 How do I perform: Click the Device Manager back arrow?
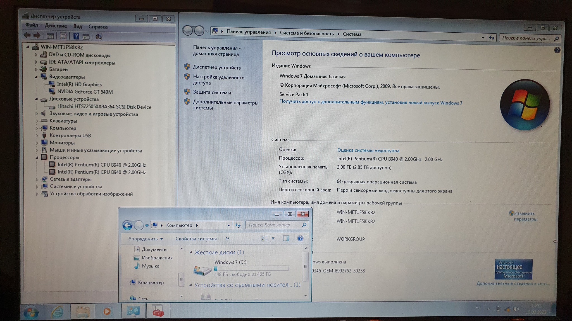(x=27, y=35)
